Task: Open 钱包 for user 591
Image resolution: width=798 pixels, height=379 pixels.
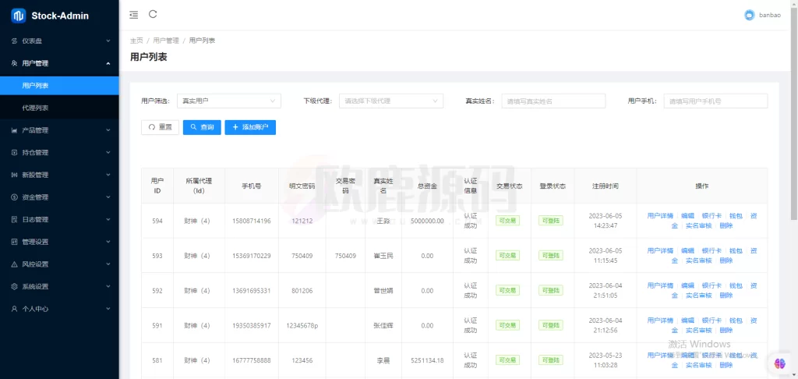Action: pos(736,321)
